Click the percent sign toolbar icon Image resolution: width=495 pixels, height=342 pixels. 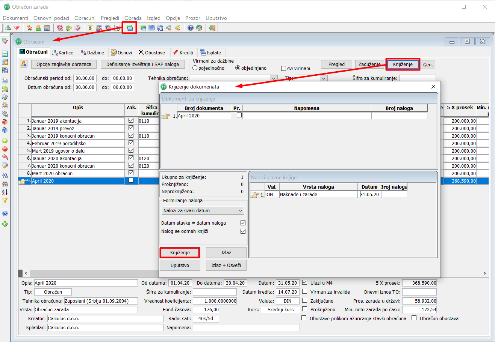point(60,28)
